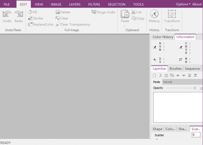Choose the Stroke pen command
The image size is (203, 145).
point(36,18)
